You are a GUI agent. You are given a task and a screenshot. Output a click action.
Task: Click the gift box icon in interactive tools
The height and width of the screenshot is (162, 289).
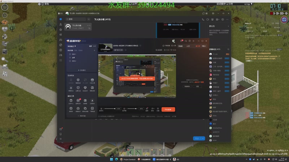92,80
